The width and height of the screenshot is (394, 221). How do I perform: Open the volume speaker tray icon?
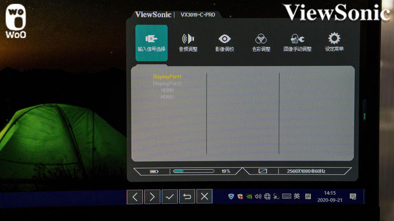click(258, 197)
